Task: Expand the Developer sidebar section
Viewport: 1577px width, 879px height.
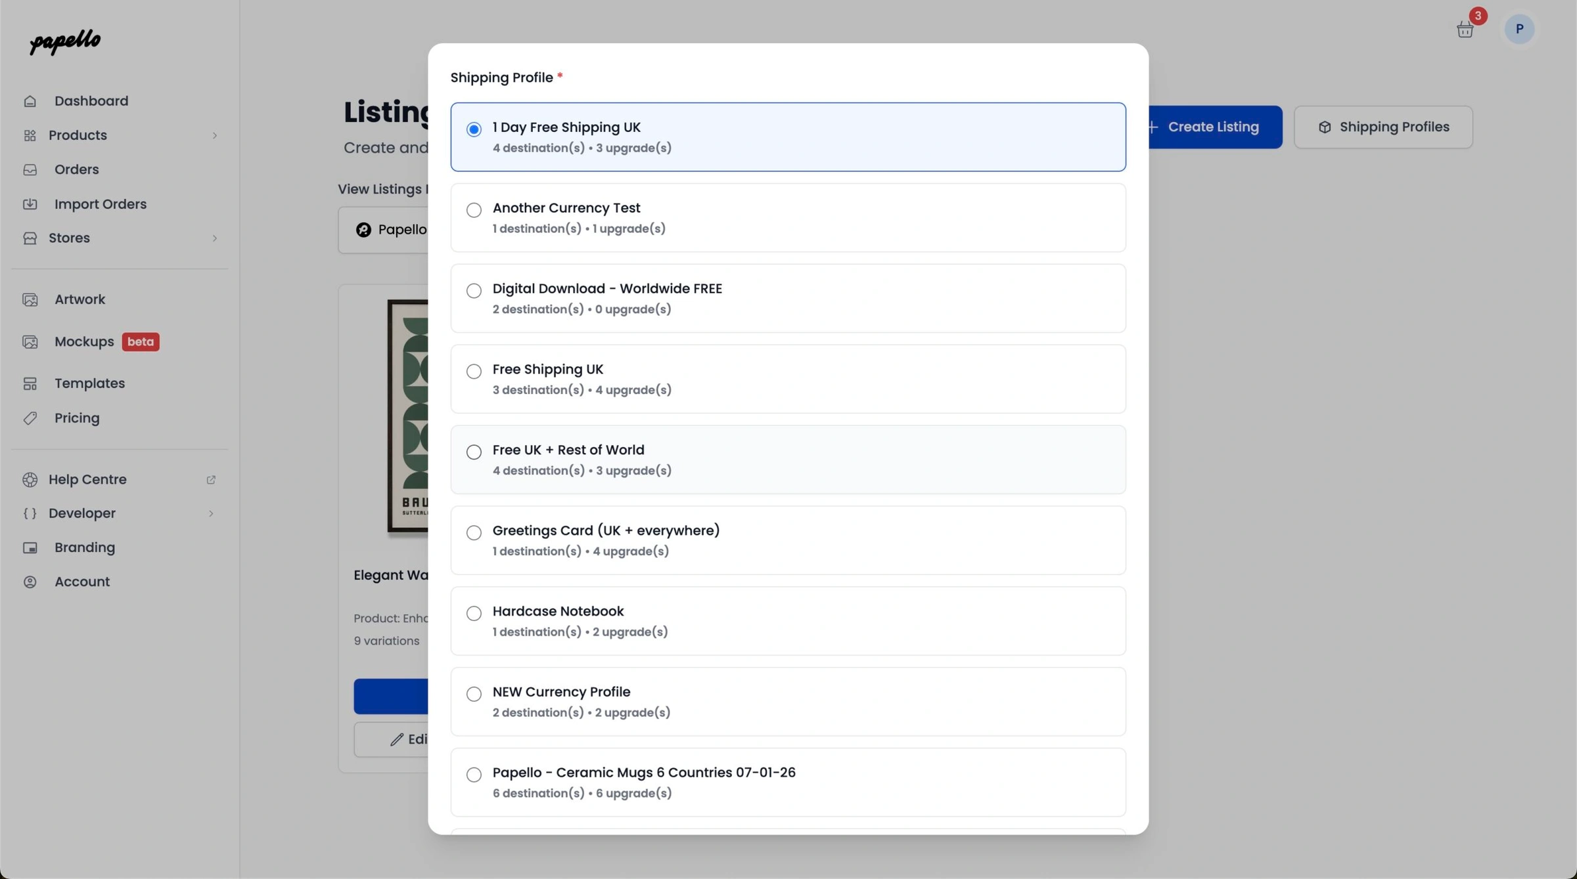Action: pos(210,513)
